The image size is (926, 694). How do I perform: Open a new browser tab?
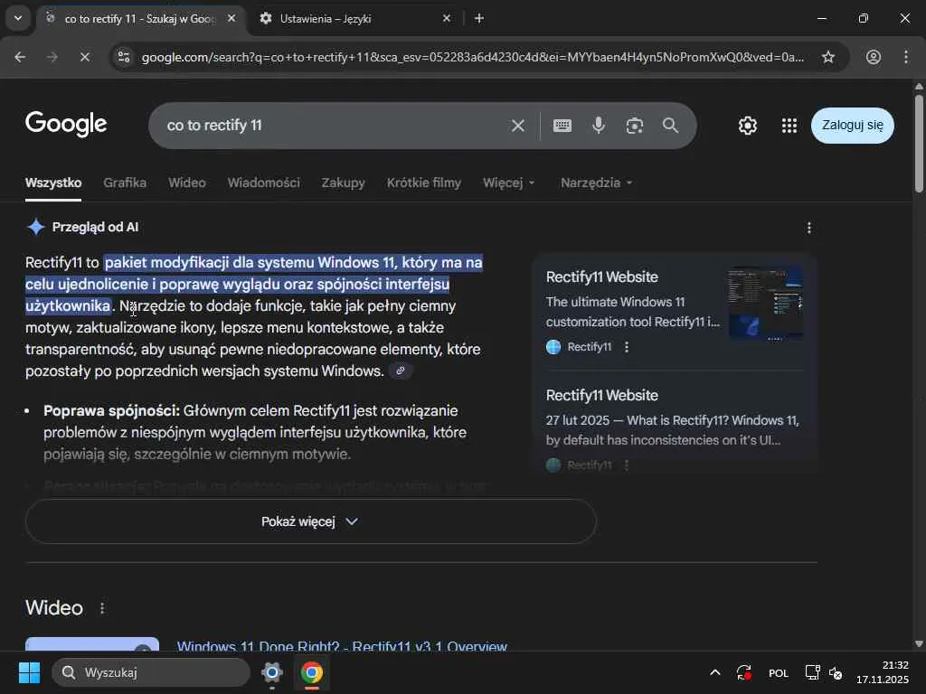pos(479,18)
